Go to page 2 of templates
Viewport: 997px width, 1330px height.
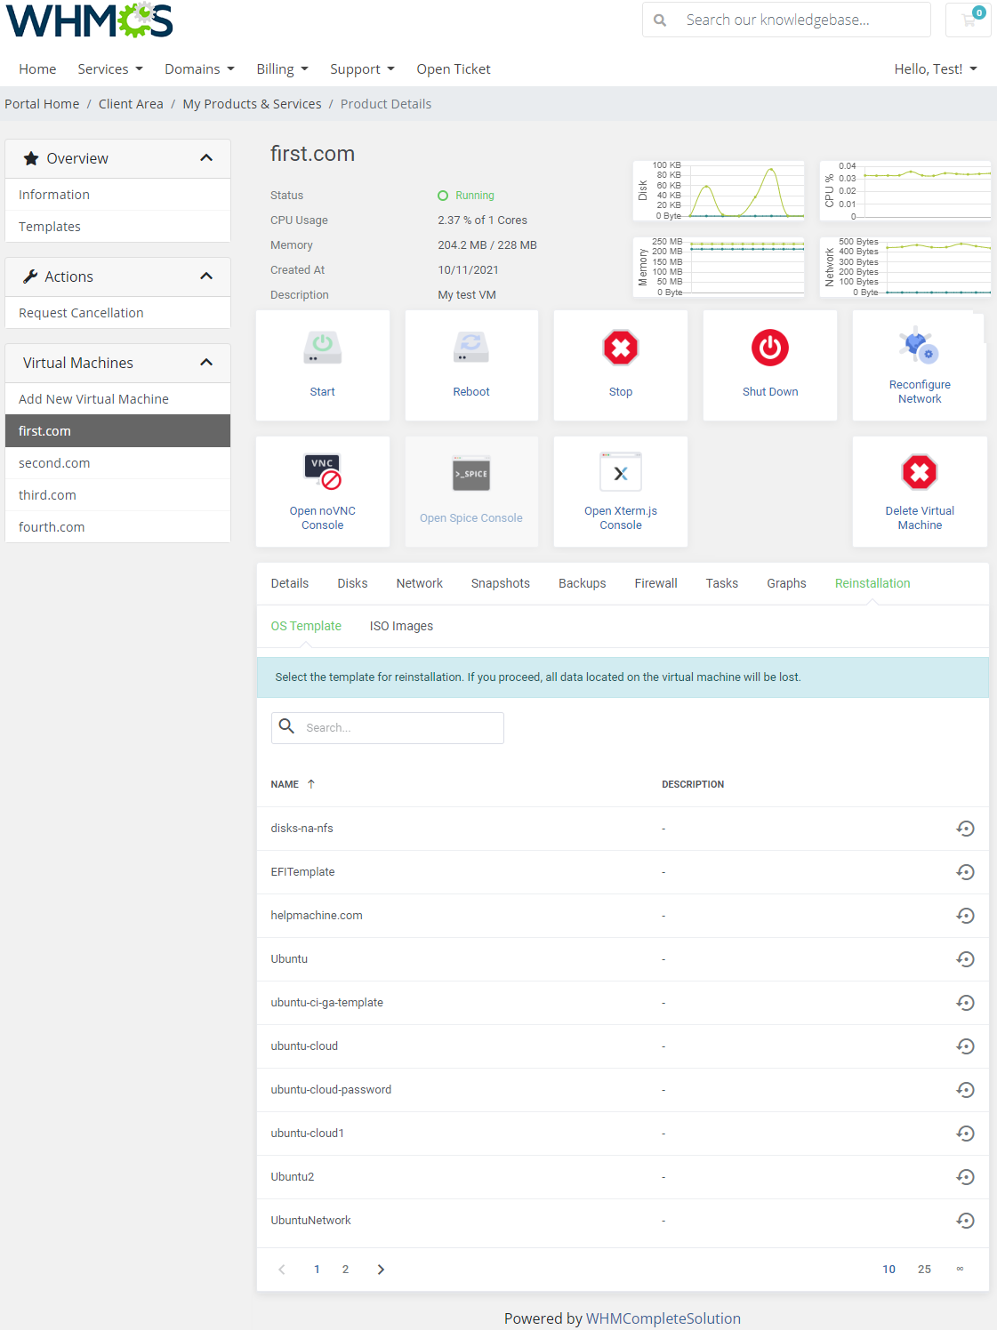click(x=345, y=1270)
